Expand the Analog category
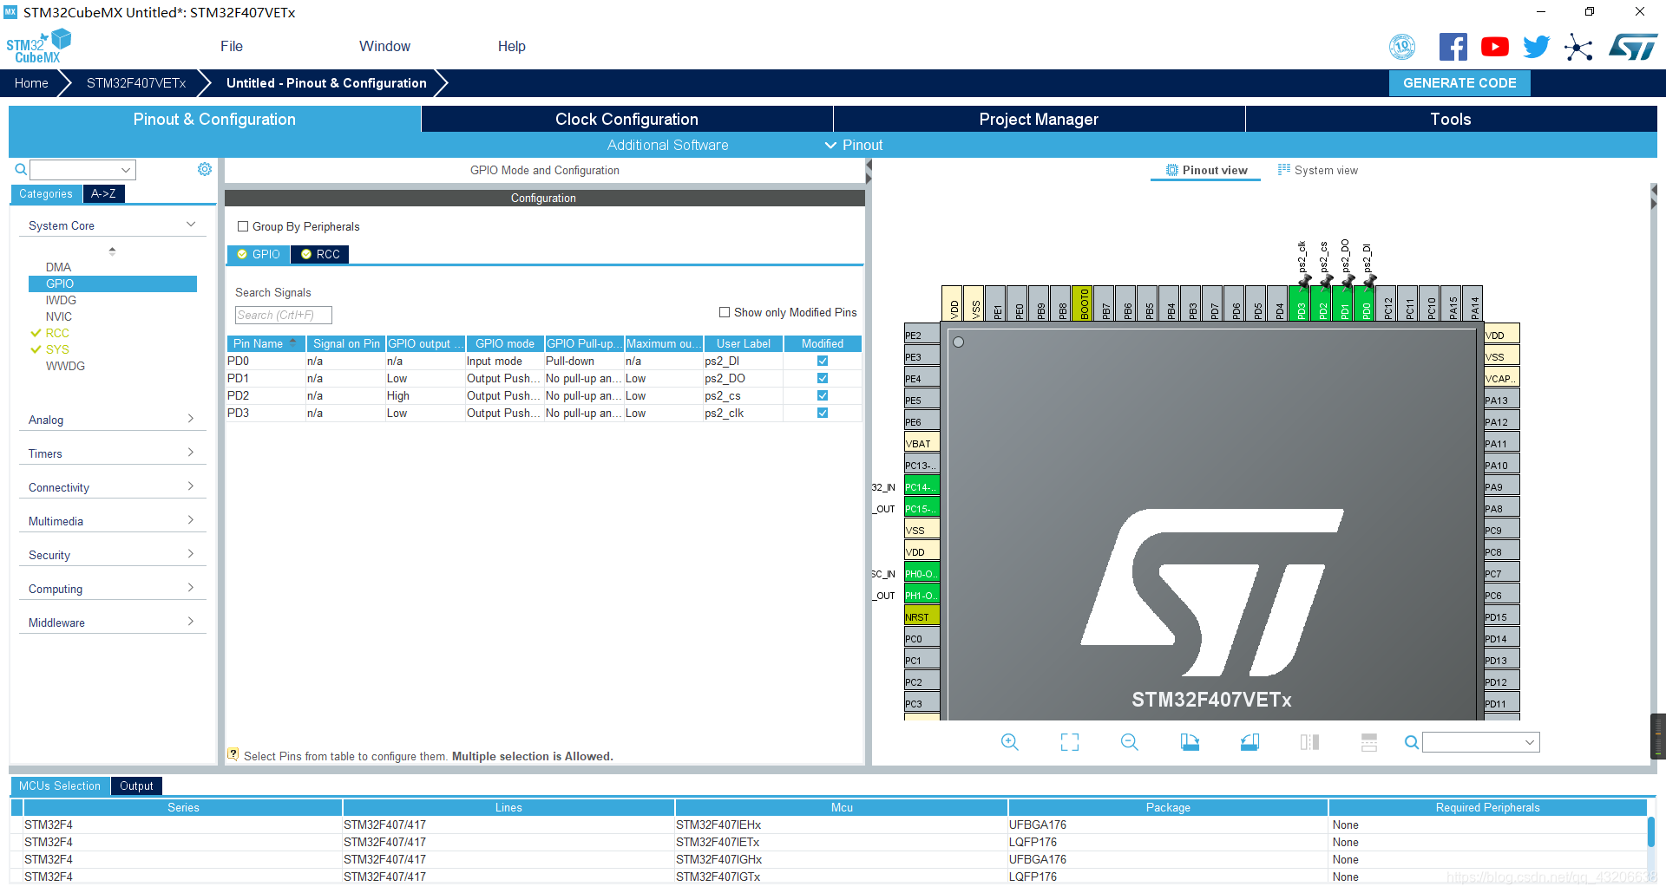1666x893 pixels. 112,420
